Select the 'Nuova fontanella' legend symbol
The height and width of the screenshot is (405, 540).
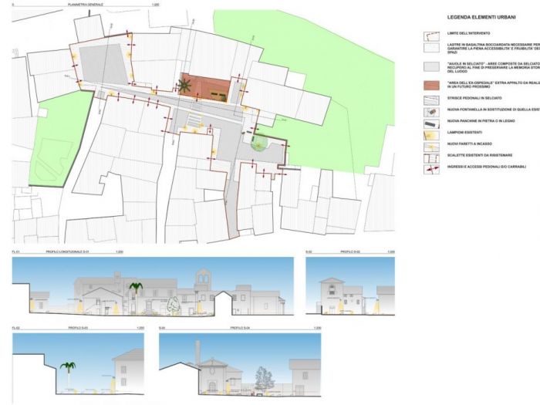tap(431, 112)
